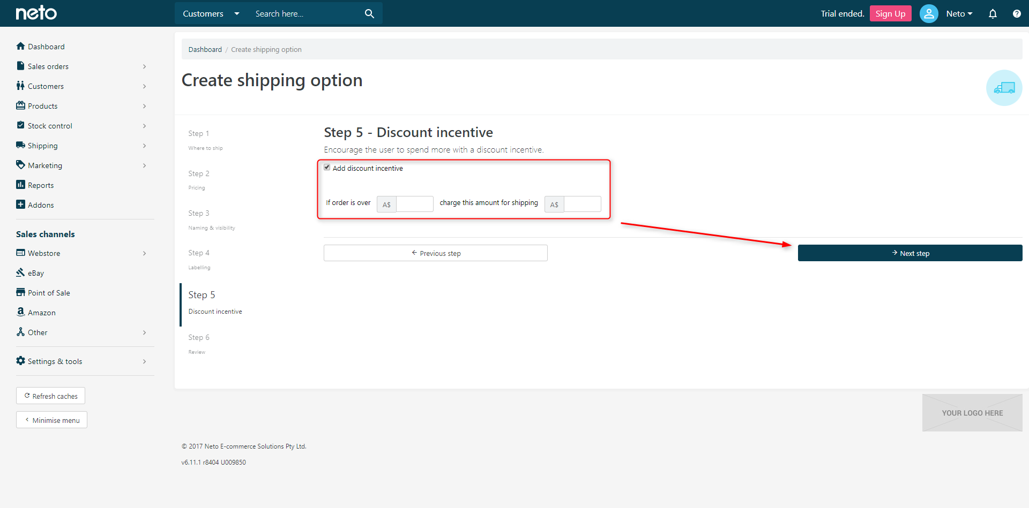Open the Customers search scope dropdown
This screenshot has width=1029, height=508.
coord(211,13)
